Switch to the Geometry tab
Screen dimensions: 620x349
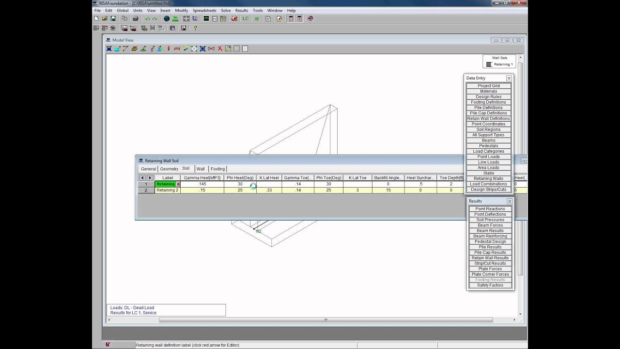(x=169, y=169)
